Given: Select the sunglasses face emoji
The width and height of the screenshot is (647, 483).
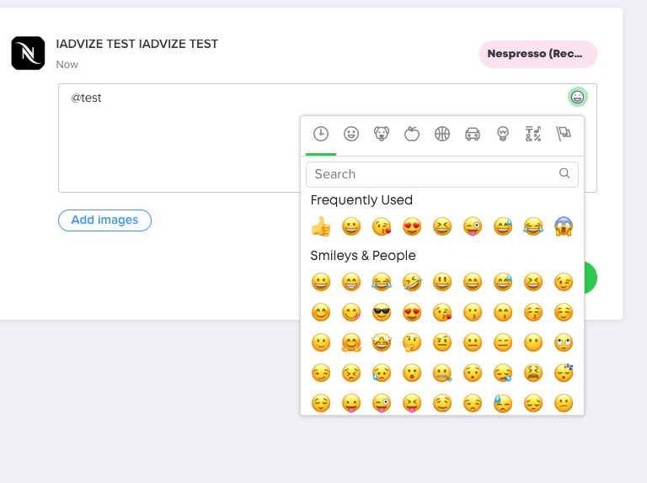Looking at the screenshot, I should click(x=382, y=312).
